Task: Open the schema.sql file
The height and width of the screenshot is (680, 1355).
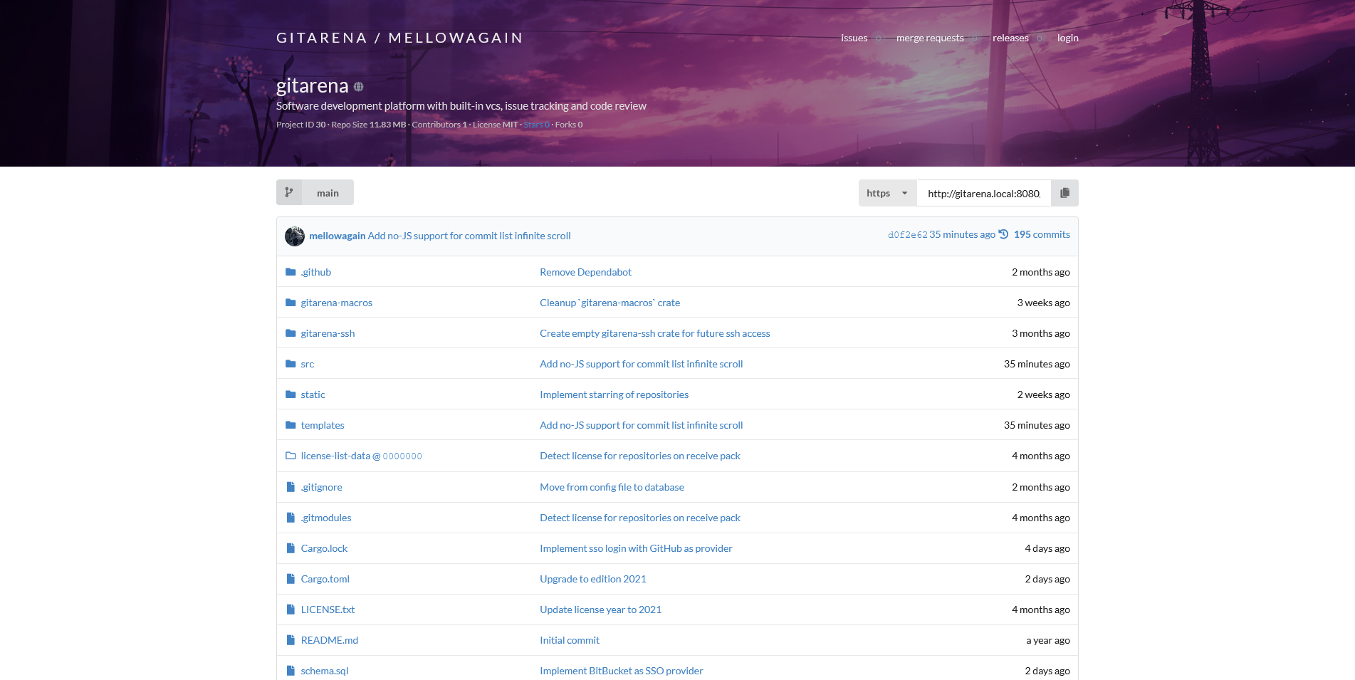Action: [x=325, y=671]
